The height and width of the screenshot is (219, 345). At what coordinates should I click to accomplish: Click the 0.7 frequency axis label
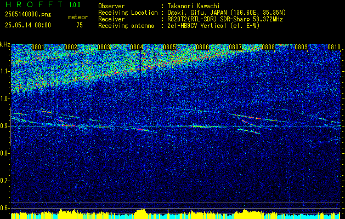point(4,181)
